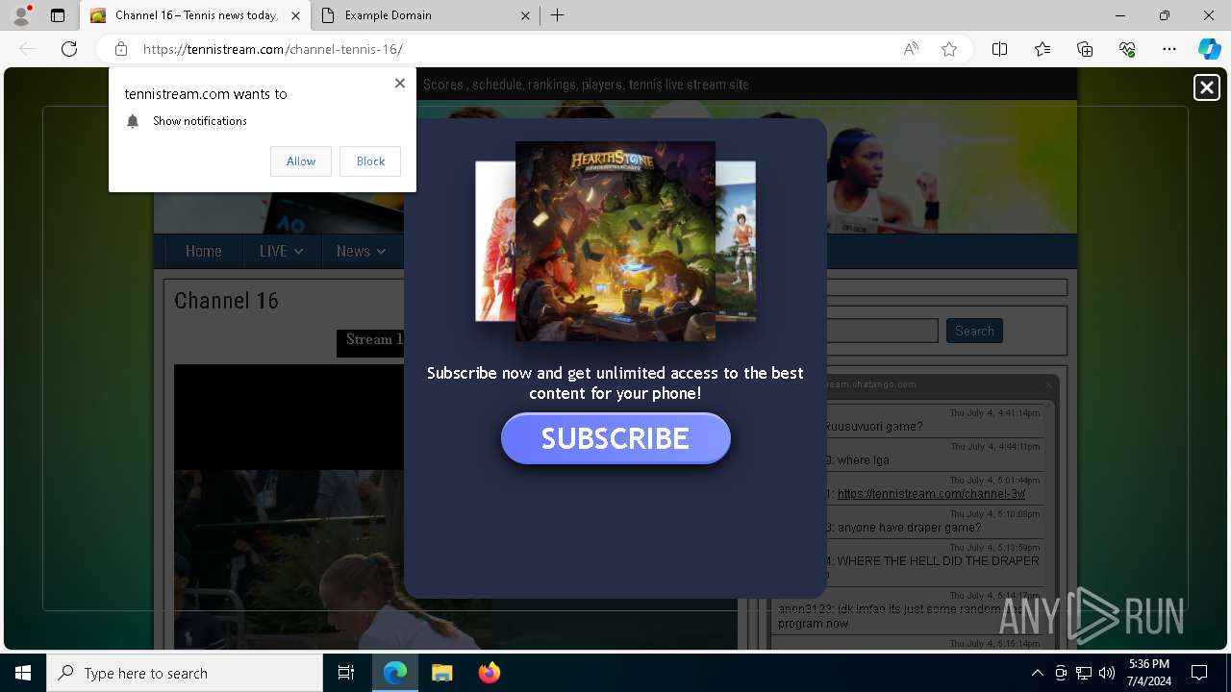Expand the News dropdown menu
The image size is (1231, 692).
coord(361,251)
